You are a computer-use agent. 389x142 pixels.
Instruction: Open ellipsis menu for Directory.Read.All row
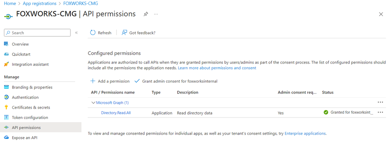click(380, 112)
